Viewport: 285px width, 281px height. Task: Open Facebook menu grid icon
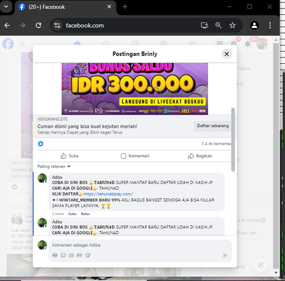click(x=219, y=43)
